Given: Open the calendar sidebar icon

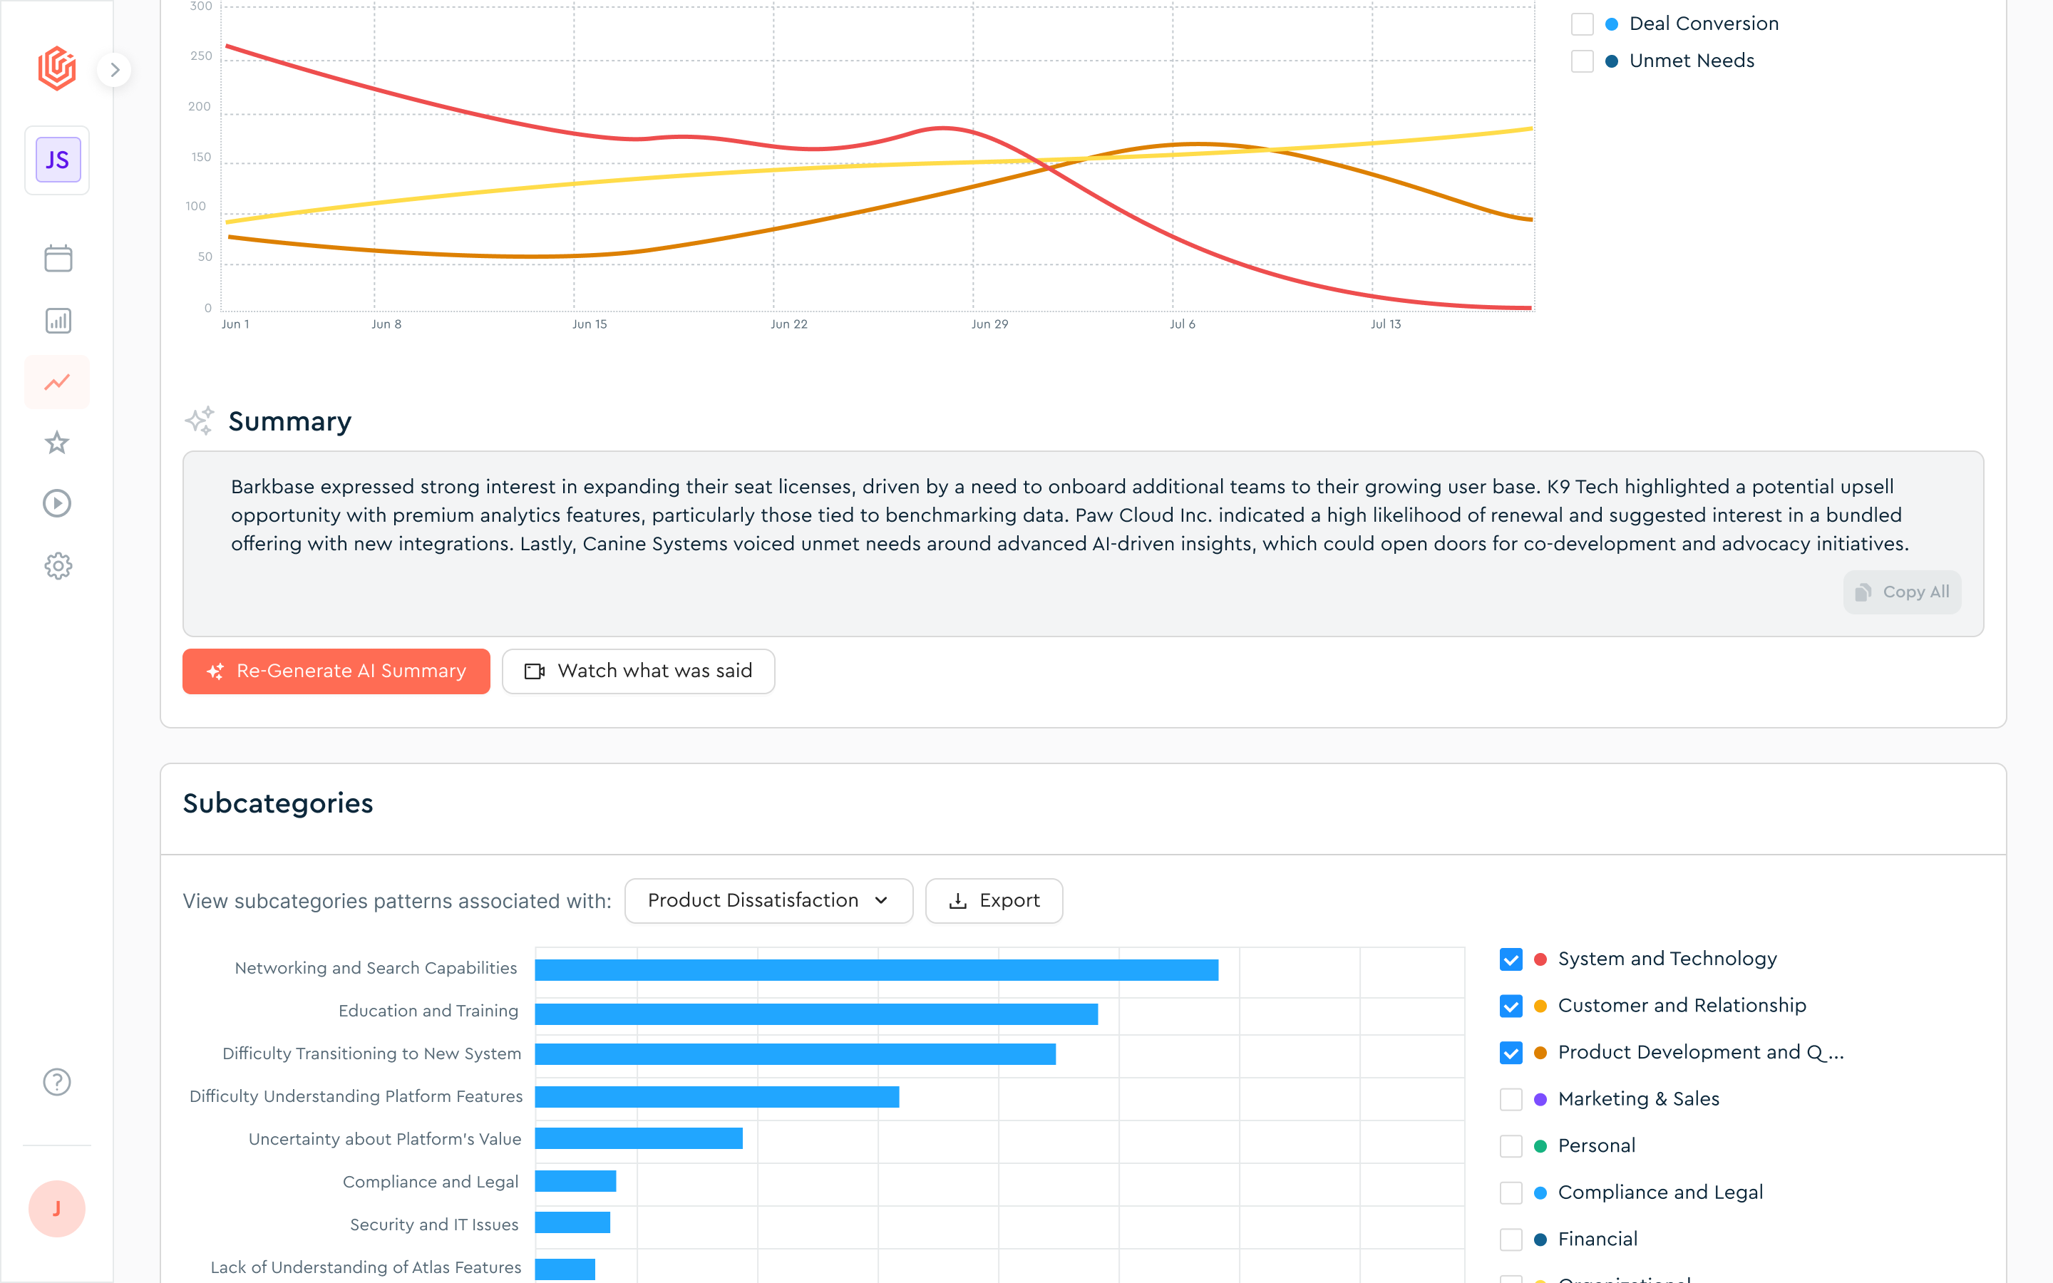Looking at the screenshot, I should coord(58,258).
